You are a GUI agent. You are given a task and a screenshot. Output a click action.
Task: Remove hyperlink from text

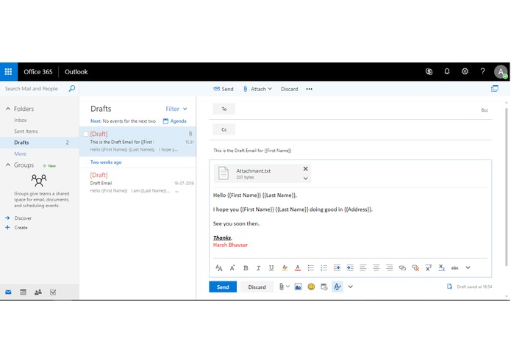click(x=415, y=267)
